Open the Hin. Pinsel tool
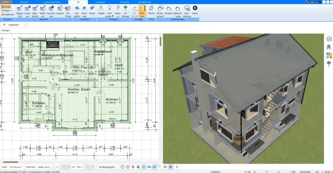The width and height of the screenshot is (333, 173). [x=68, y=11]
